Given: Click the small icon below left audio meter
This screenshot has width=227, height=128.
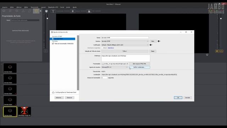Looking at the screenshot, I should [x=46, y=51].
